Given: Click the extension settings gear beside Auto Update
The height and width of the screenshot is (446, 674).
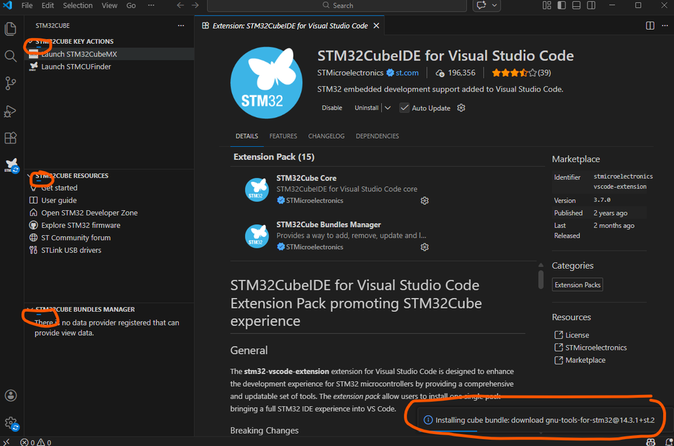Looking at the screenshot, I should tap(461, 108).
